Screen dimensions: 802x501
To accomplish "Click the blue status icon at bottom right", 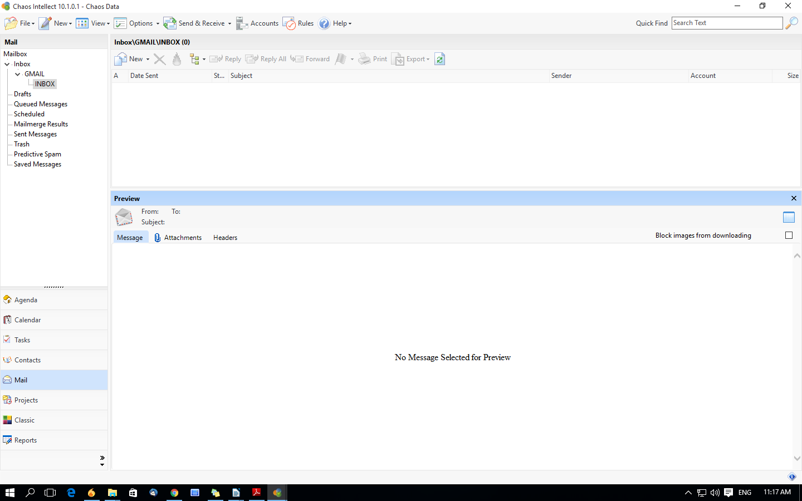I will click(792, 477).
